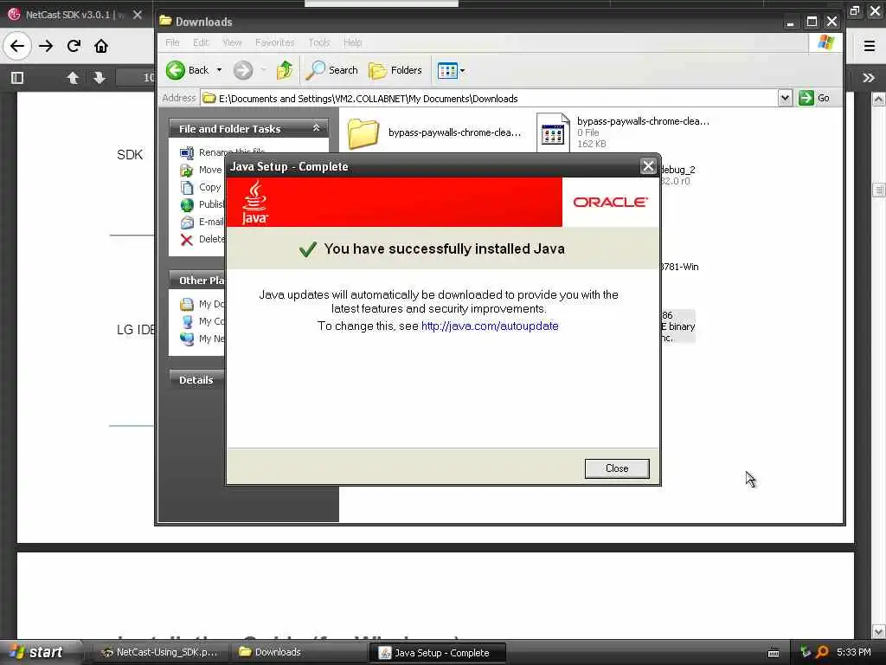
Task: Click the Copy this file icon
Action: (187, 187)
